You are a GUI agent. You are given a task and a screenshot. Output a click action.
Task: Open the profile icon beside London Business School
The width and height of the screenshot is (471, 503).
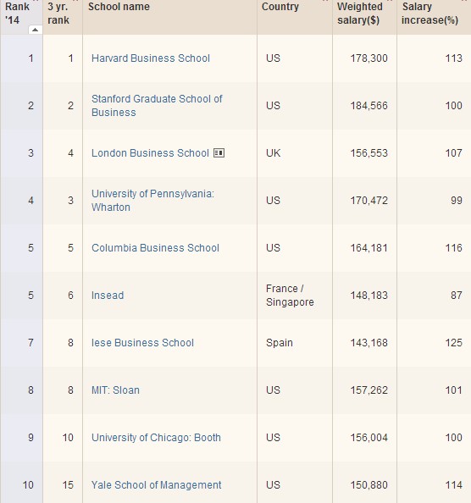click(219, 153)
